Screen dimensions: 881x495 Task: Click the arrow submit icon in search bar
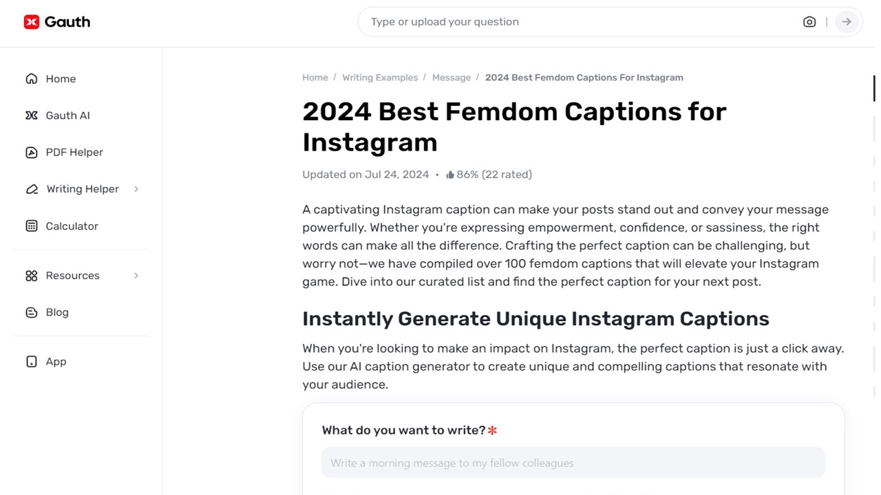[846, 21]
